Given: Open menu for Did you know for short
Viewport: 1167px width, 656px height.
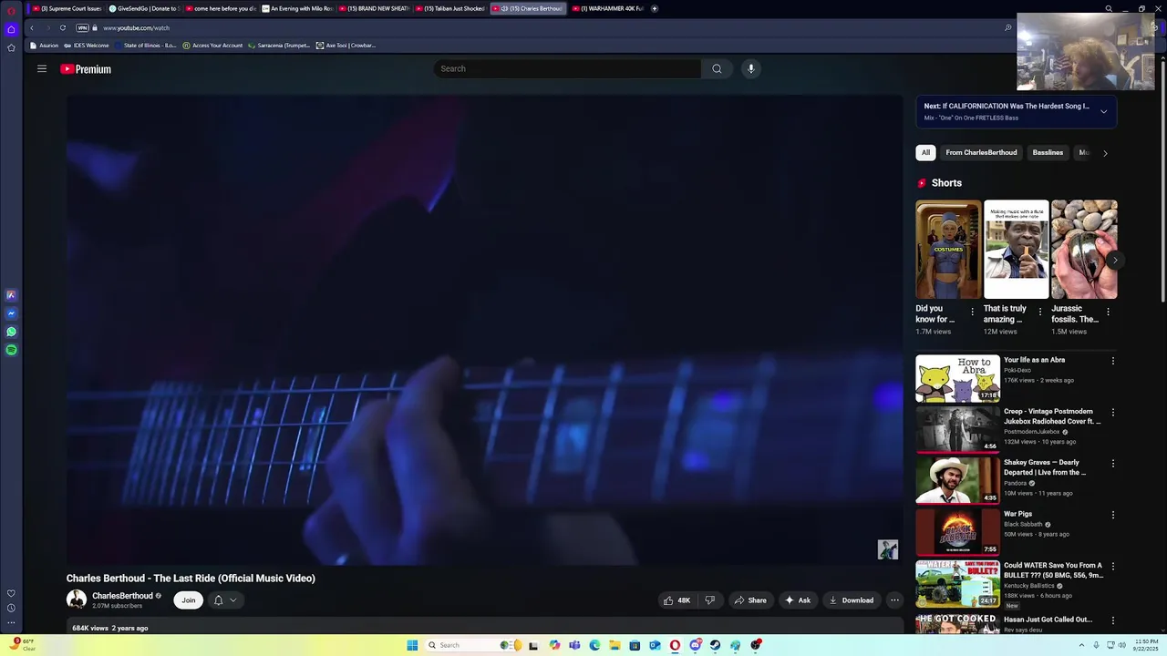Looking at the screenshot, I should 972,312.
